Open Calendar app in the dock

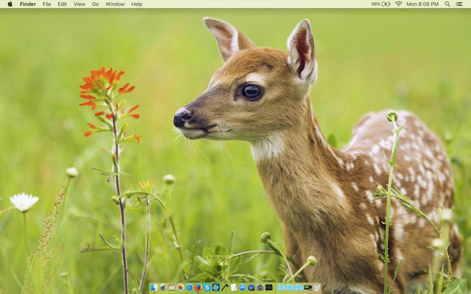[171, 287]
